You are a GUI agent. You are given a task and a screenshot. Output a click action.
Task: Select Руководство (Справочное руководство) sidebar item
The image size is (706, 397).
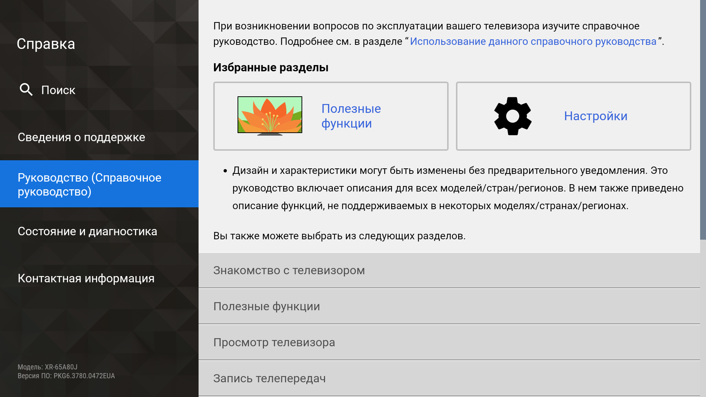89,184
